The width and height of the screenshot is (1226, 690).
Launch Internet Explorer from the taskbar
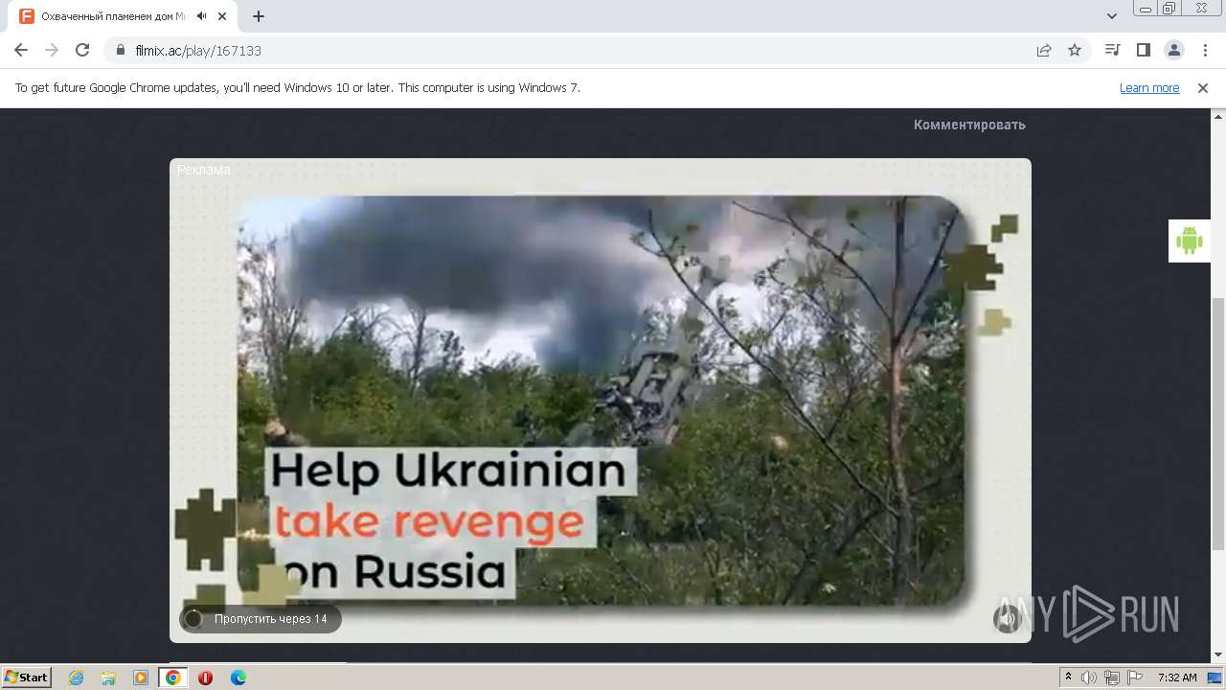(x=76, y=678)
